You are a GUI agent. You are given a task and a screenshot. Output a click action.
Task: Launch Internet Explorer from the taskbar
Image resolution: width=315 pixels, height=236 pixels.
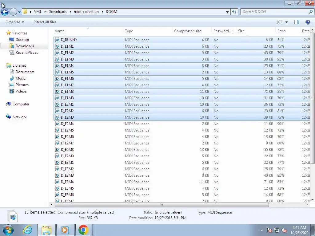click(x=27, y=230)
